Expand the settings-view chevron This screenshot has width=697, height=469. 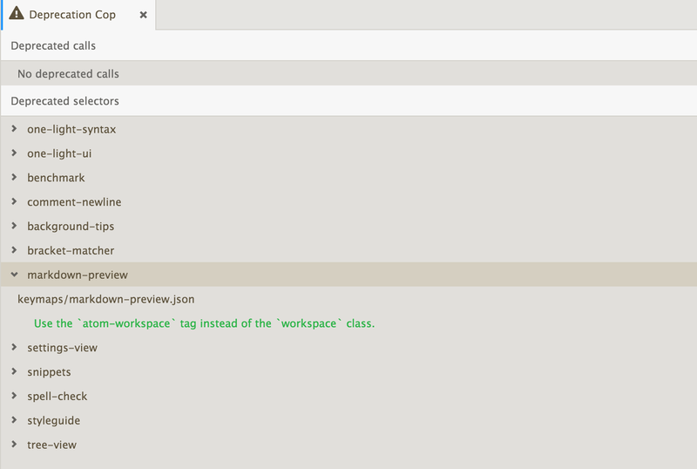14,347
